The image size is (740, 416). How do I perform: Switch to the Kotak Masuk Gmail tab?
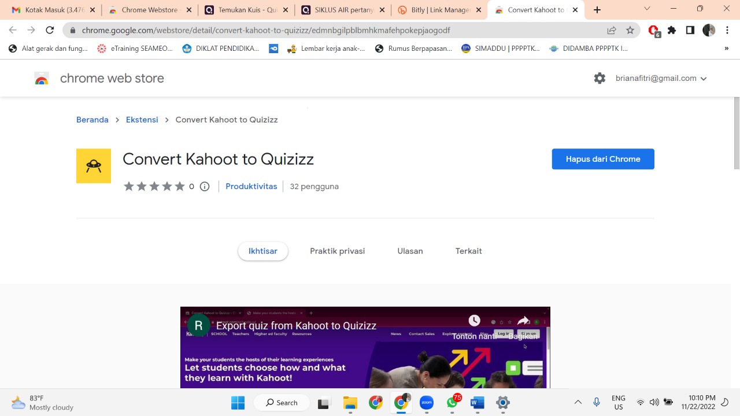(53, 10)
